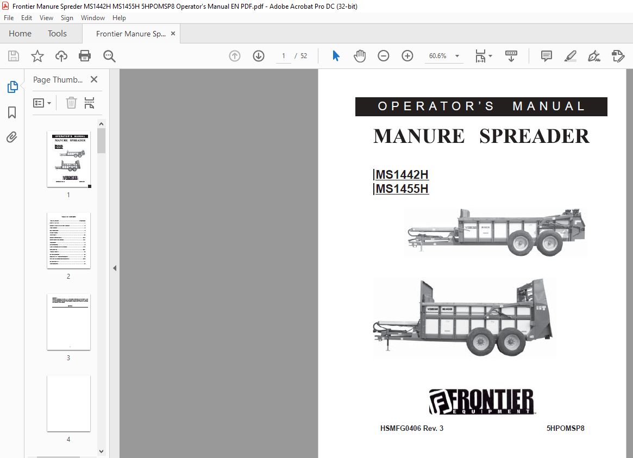Open the File menu
Viewport: 633px width, 458px height.
9,18
